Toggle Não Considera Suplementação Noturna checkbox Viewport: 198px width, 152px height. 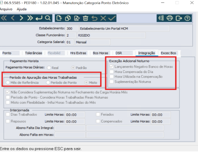click(8, 92)
